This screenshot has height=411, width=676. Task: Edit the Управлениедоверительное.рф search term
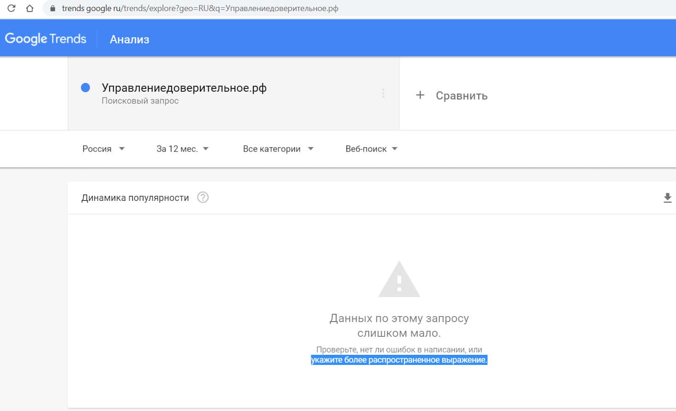tap(184, 88)
